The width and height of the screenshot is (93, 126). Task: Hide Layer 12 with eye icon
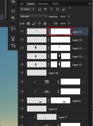pos(22,39)
